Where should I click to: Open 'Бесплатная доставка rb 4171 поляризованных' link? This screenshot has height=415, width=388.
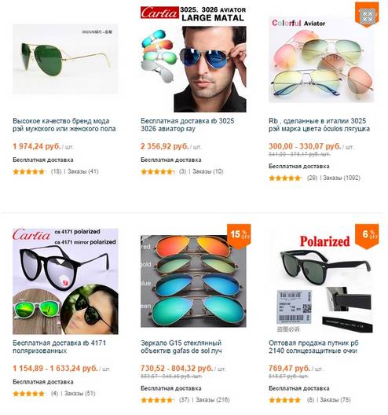click(59, 347)
